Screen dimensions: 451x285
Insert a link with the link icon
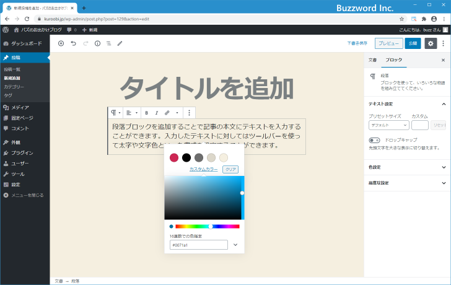[x=167, y=113]
